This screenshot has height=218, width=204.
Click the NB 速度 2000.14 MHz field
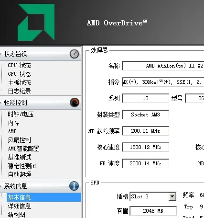pos(146,163)
